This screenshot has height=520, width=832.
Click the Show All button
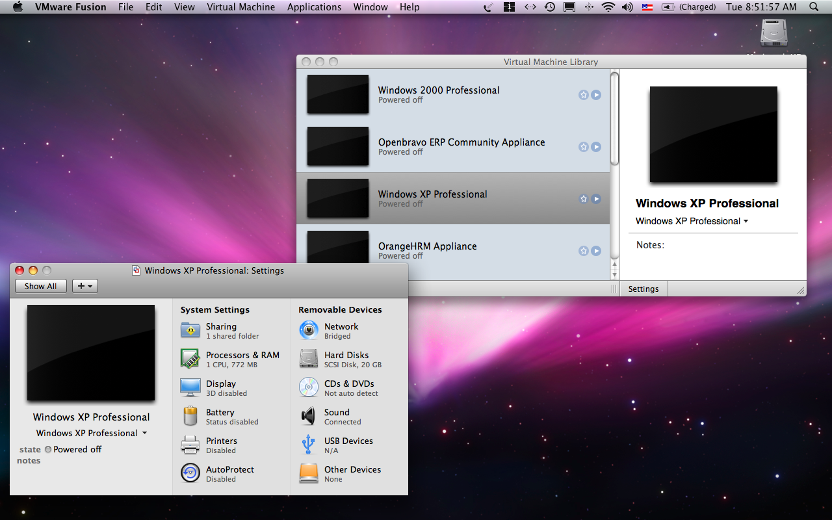(41, 286)
